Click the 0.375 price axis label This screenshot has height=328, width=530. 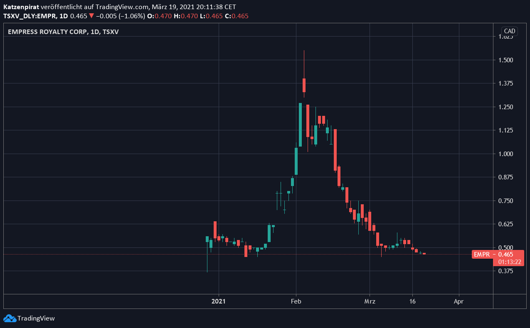[x=506, y=271]
